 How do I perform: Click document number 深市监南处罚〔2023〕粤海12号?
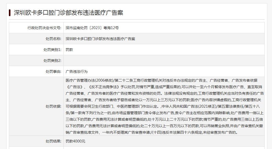coord(92,28)
